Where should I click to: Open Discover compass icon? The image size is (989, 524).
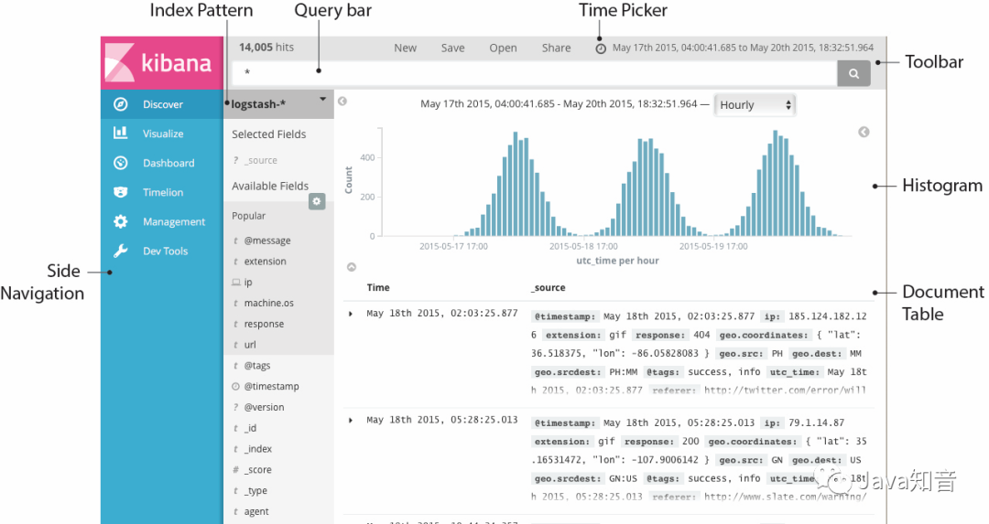(x=121, y=104)
